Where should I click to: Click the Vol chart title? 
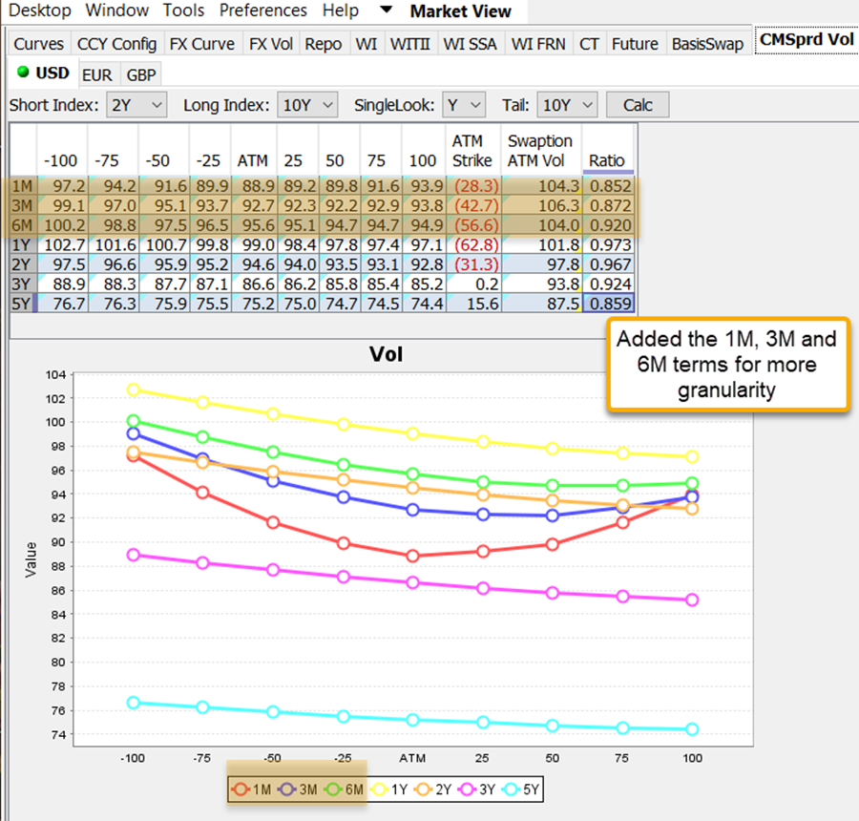point(387,354)
